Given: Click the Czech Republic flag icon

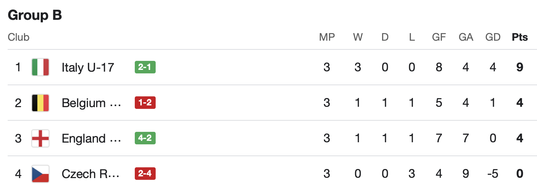Looking at the screenshot, I should pyautogui.click(x=40, y=174).
